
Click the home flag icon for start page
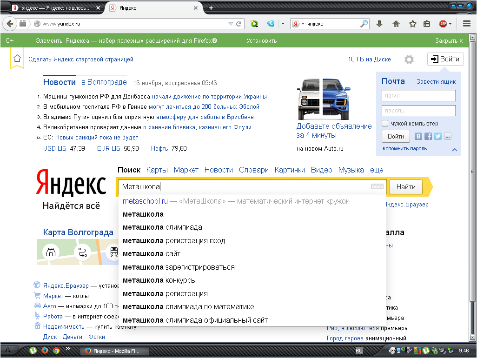coord(17,59)
